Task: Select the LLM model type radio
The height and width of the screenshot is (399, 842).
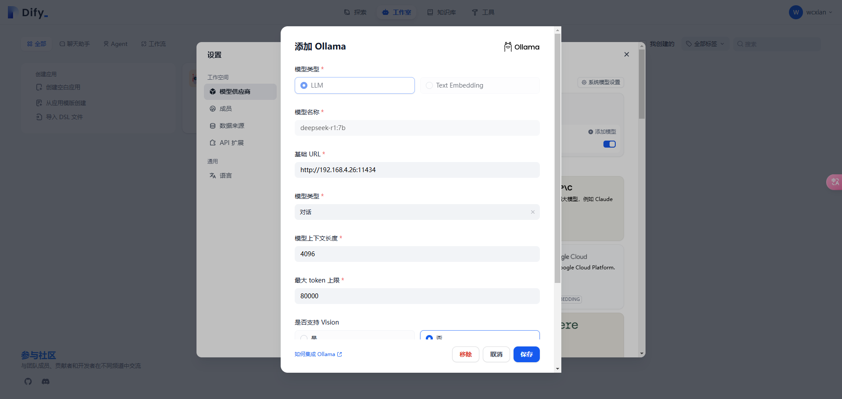Action: coord(354,85)
